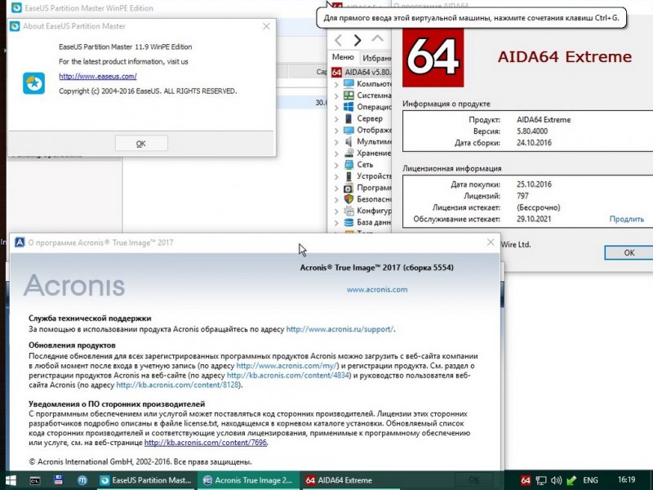Image resolution: width=653 pixels, height=490 pixels.
Task: Go up one level in AIDA64
Action: [377, 39]
